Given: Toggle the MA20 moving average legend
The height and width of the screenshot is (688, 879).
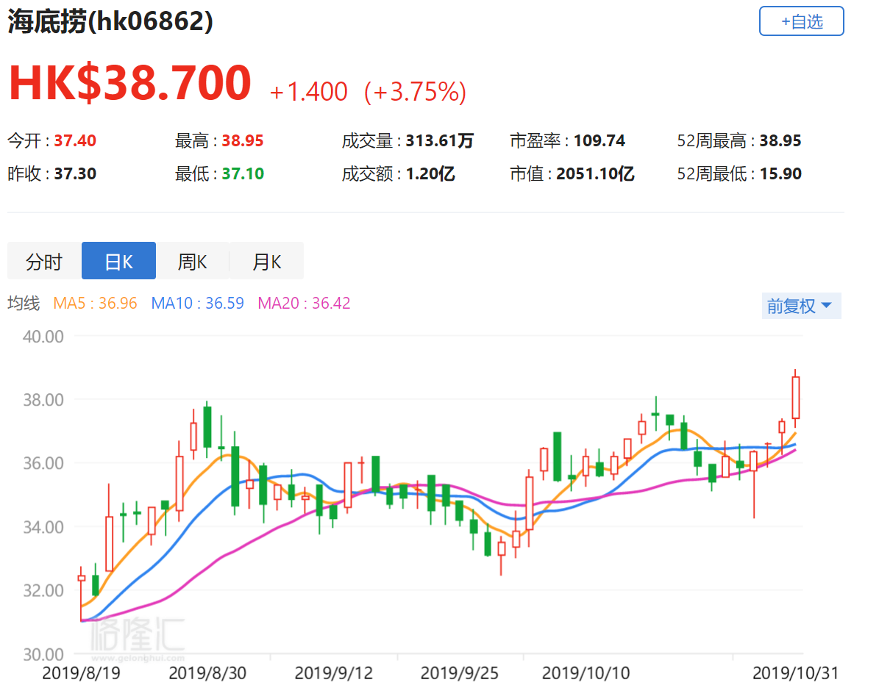Looking at the screenshot, I should [304, 303].
